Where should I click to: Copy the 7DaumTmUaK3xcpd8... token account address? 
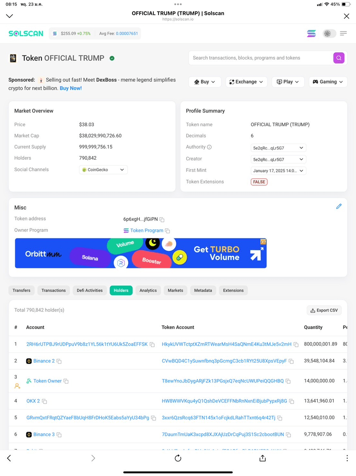(x=289, y=435)
